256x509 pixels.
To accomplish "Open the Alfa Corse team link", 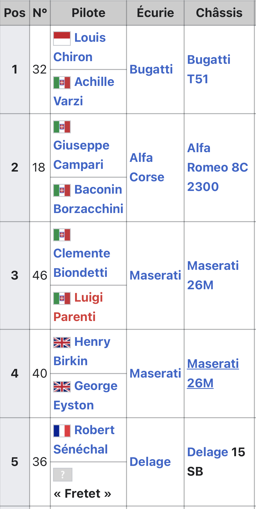I will coord(147,167).
